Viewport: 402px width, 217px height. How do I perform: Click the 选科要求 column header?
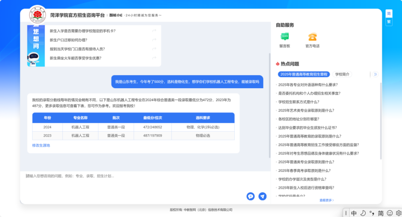[203, 118]
